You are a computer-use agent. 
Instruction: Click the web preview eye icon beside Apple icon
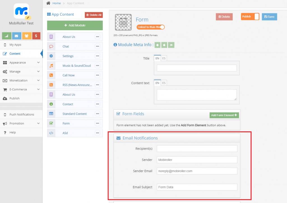tap(171, 45)
